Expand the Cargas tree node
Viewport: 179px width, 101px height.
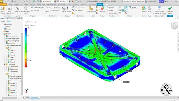tap(3, 27)
